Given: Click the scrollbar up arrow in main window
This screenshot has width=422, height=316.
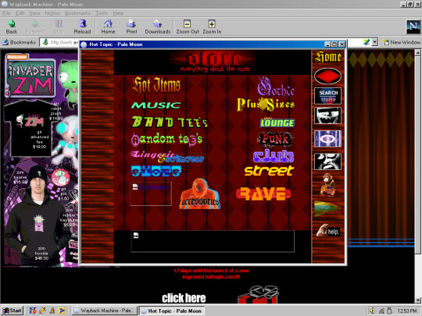Looking at the screenshot, I should coord(417,52).
